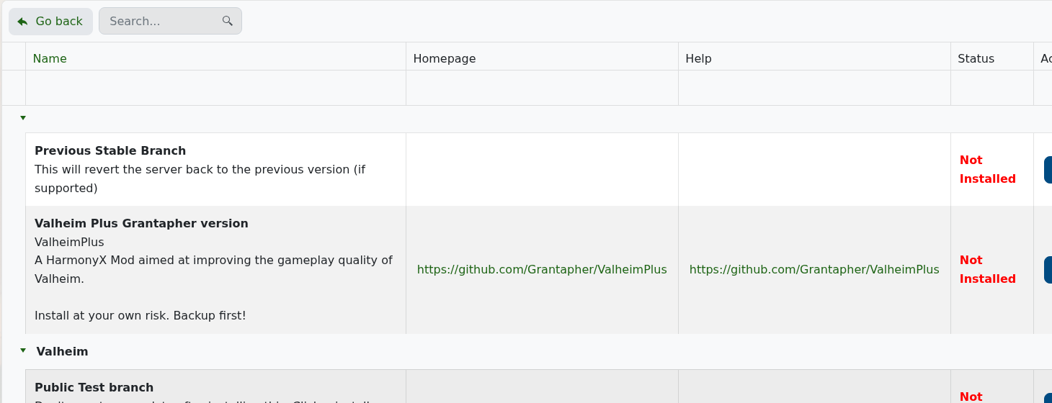Focus the Search input field
This screenshot has height=403, width=1052.
click(x=170, y=21)
